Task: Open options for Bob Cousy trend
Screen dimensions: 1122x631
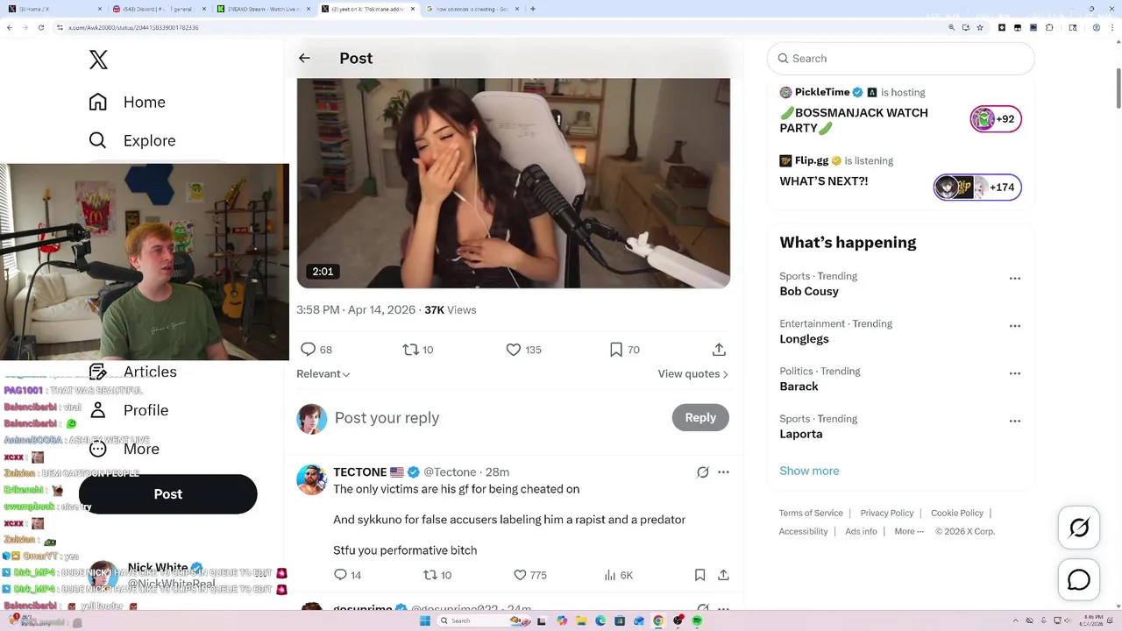Action: coord(1015,279)
